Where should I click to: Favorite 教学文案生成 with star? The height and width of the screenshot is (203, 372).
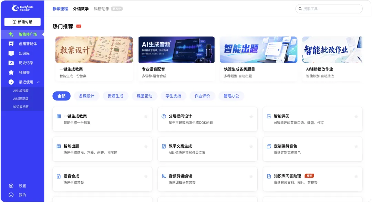click(251, 147)
